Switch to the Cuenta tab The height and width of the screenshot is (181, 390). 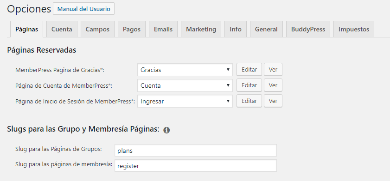point(62,29)
